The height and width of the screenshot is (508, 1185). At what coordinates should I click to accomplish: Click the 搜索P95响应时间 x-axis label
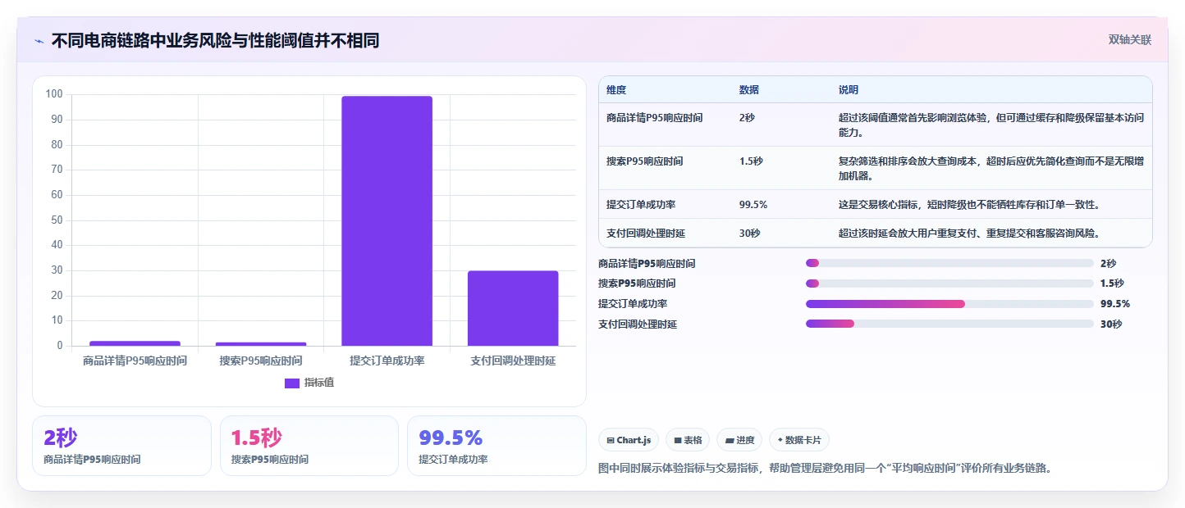[261, 361]
